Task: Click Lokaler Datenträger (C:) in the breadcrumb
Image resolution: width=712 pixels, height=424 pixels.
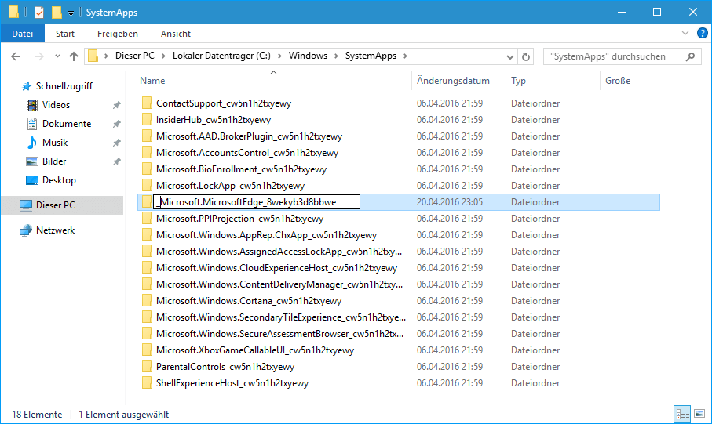Action: pyautogui.click(x=221, y=56)
